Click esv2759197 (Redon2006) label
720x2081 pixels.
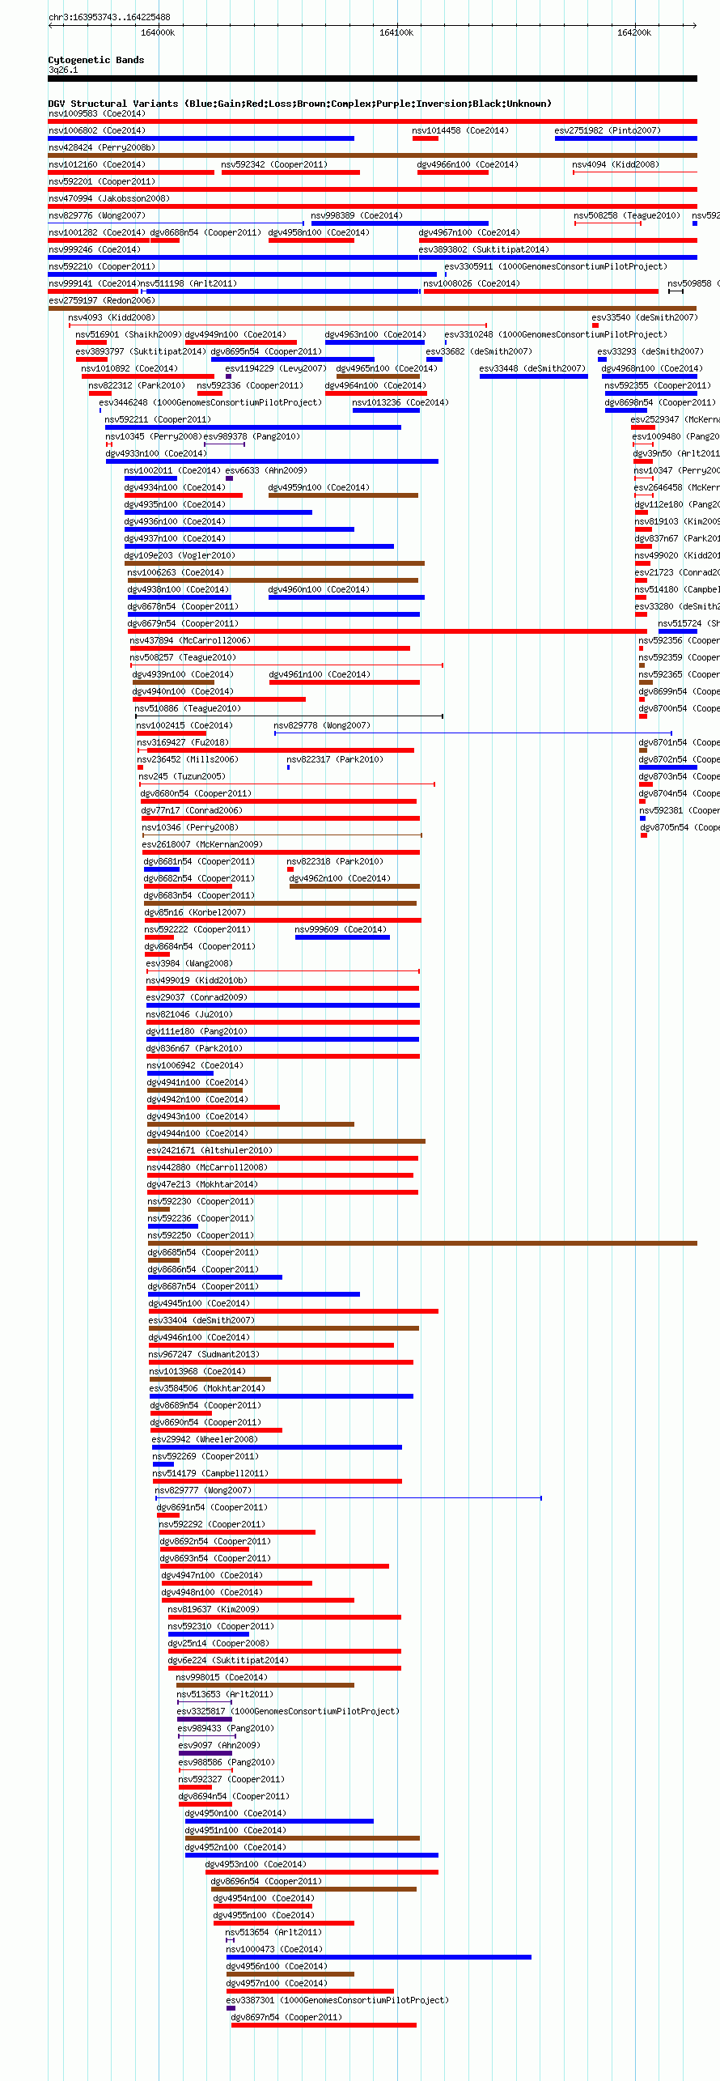pyautogui.click(x=102, y=300)
